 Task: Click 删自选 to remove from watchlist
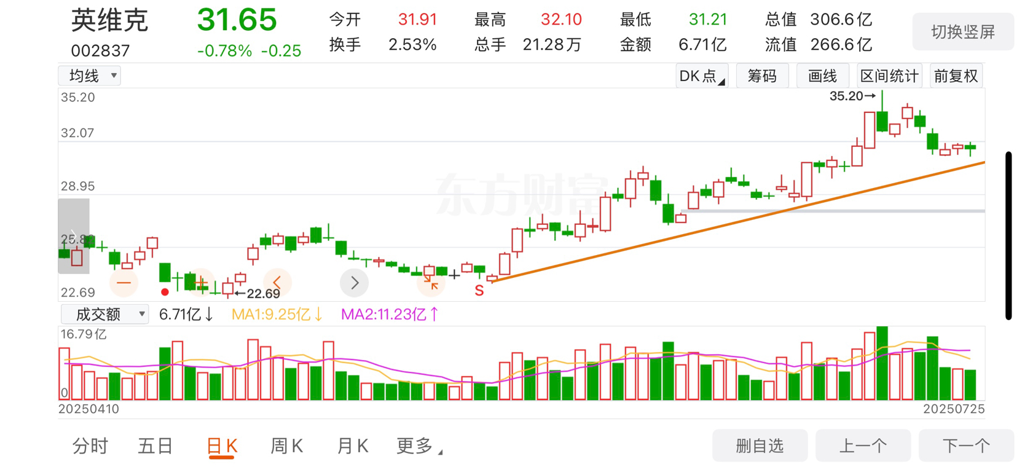760,446
